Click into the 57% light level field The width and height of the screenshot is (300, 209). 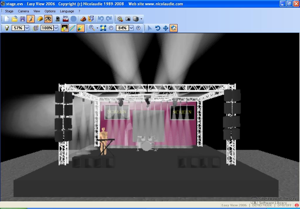(18, 28)
